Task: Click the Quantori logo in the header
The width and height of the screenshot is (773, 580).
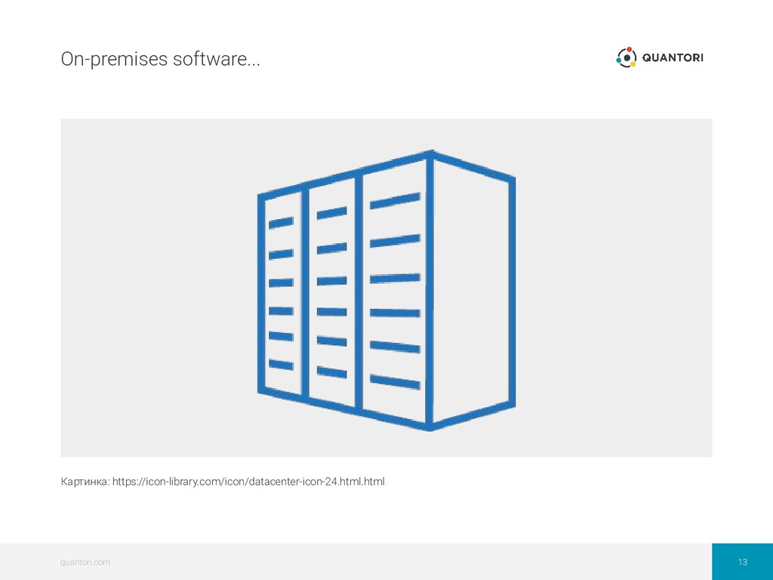Action: click(x=660, y=57)
